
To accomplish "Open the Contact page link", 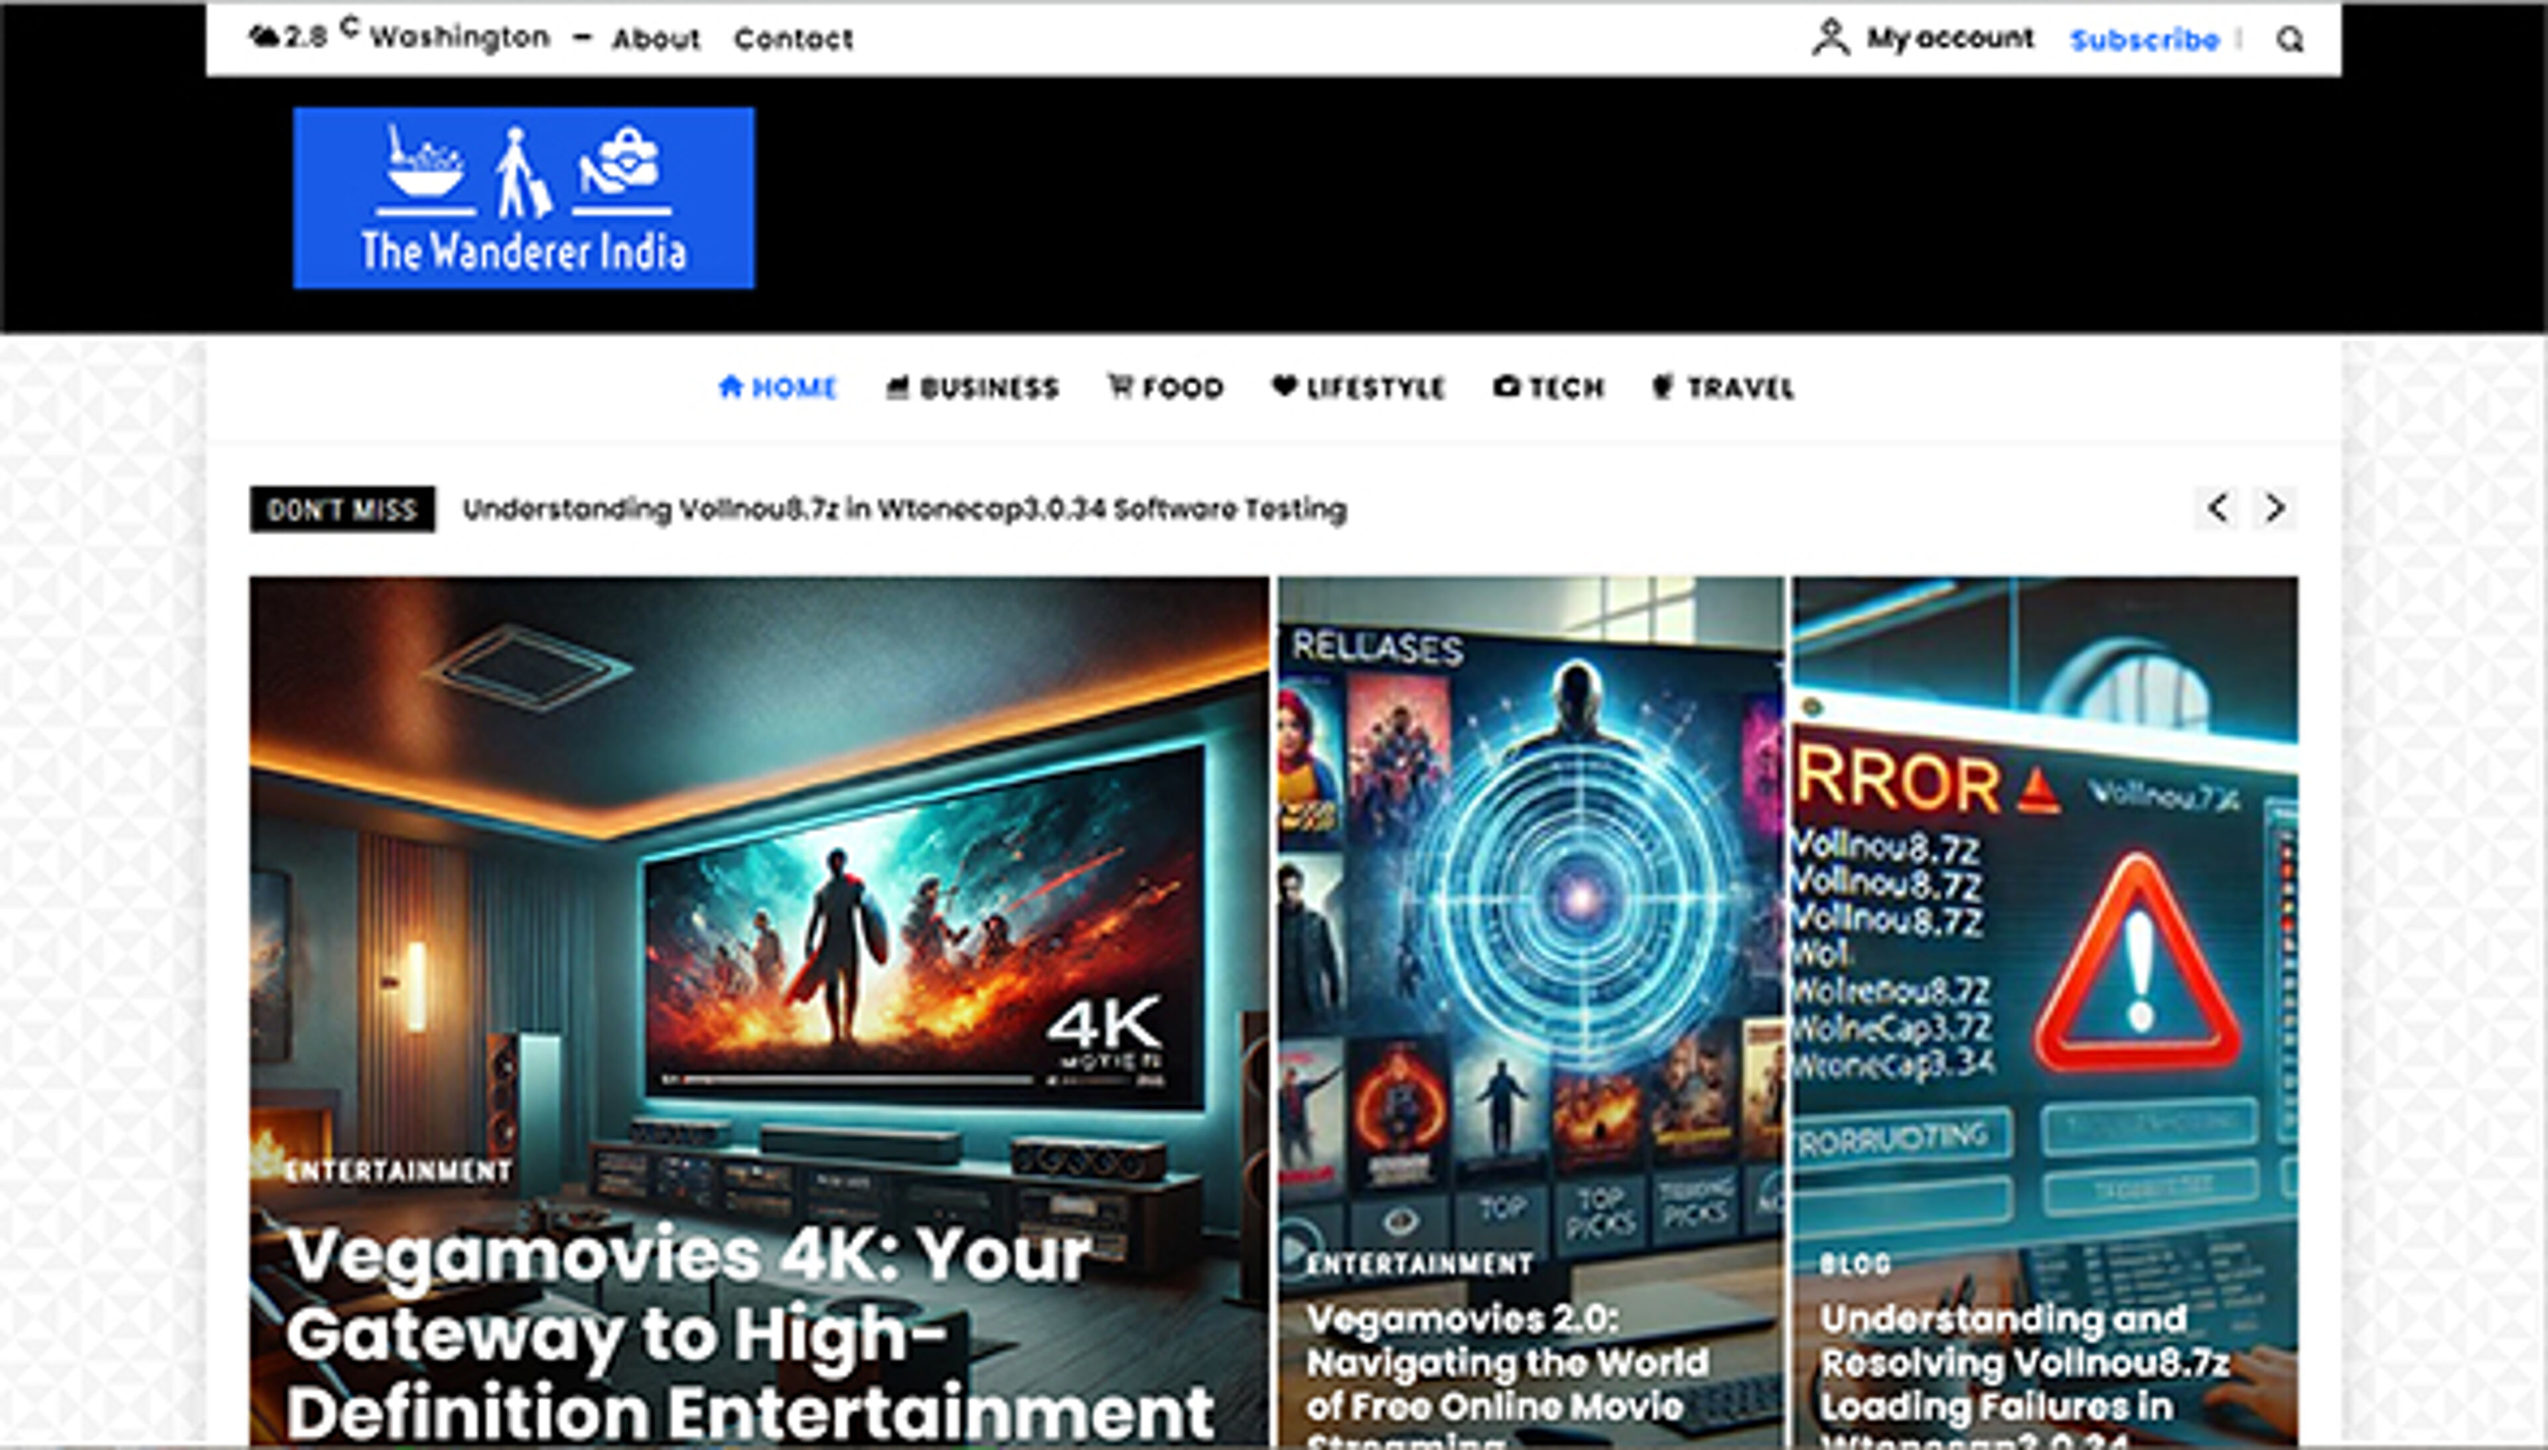I will coord(793,40).
